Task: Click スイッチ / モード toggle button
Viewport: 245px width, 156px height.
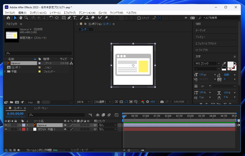Action: coord(79,150)
